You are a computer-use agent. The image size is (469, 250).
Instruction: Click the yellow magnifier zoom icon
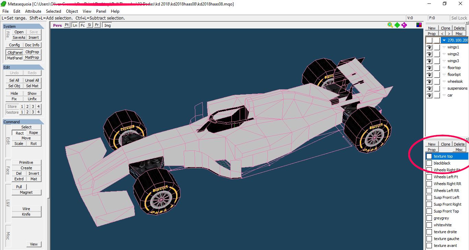pos(390,25)
